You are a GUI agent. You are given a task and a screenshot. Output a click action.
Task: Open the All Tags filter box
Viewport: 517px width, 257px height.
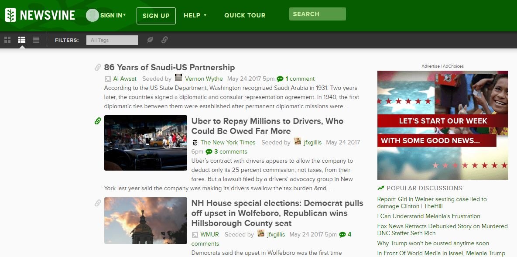112,40
